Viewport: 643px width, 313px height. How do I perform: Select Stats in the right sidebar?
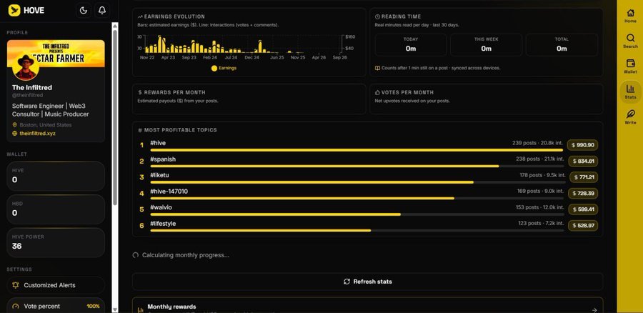click(630, 91)
